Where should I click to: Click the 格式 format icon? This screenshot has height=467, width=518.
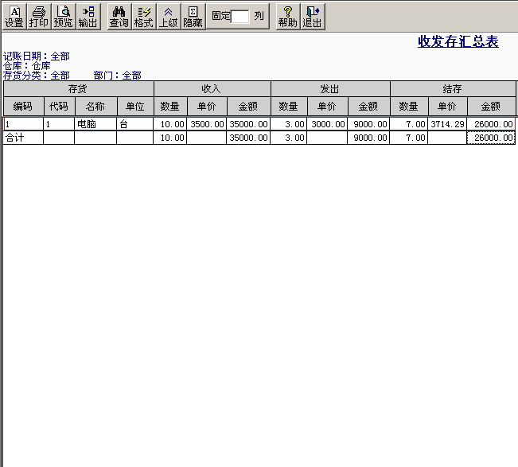[x=144, y=17]
